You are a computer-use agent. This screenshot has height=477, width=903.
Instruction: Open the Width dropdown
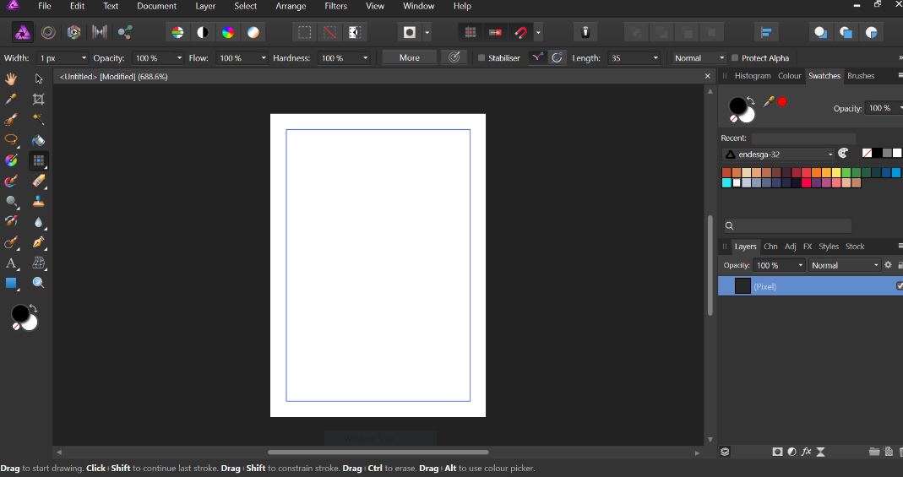[84, 58]
